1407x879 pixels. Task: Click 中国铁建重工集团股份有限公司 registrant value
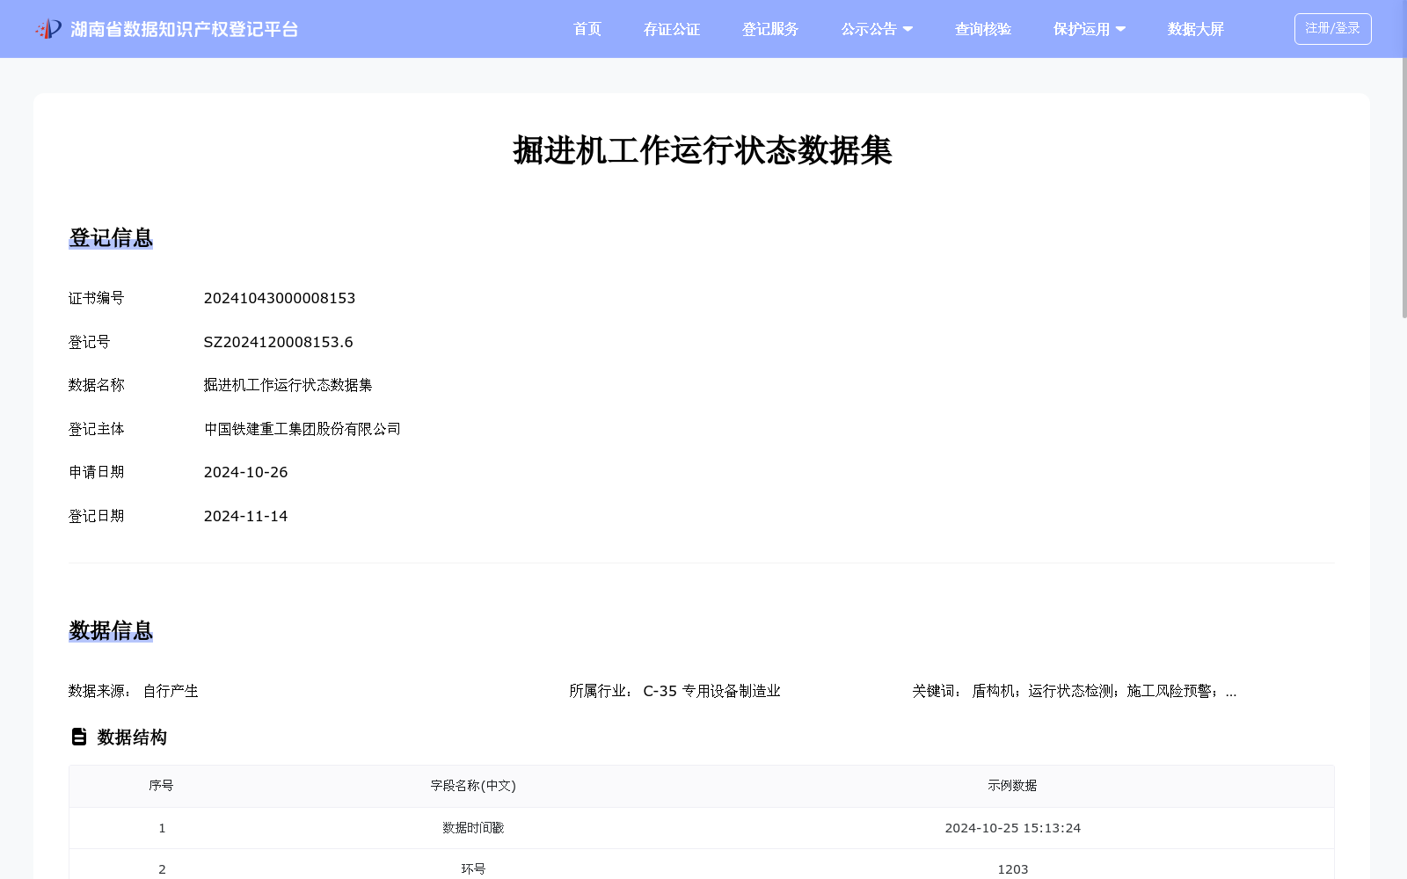pyautogui.click(x=303, y=429)
